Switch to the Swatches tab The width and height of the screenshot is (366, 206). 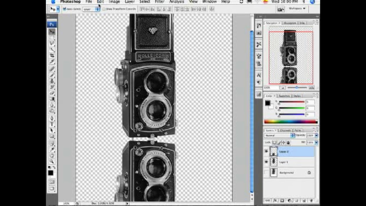(x=284, y=96)
